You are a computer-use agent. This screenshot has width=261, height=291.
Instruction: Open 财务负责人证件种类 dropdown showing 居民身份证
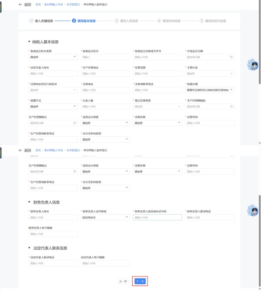coord(105,218)
